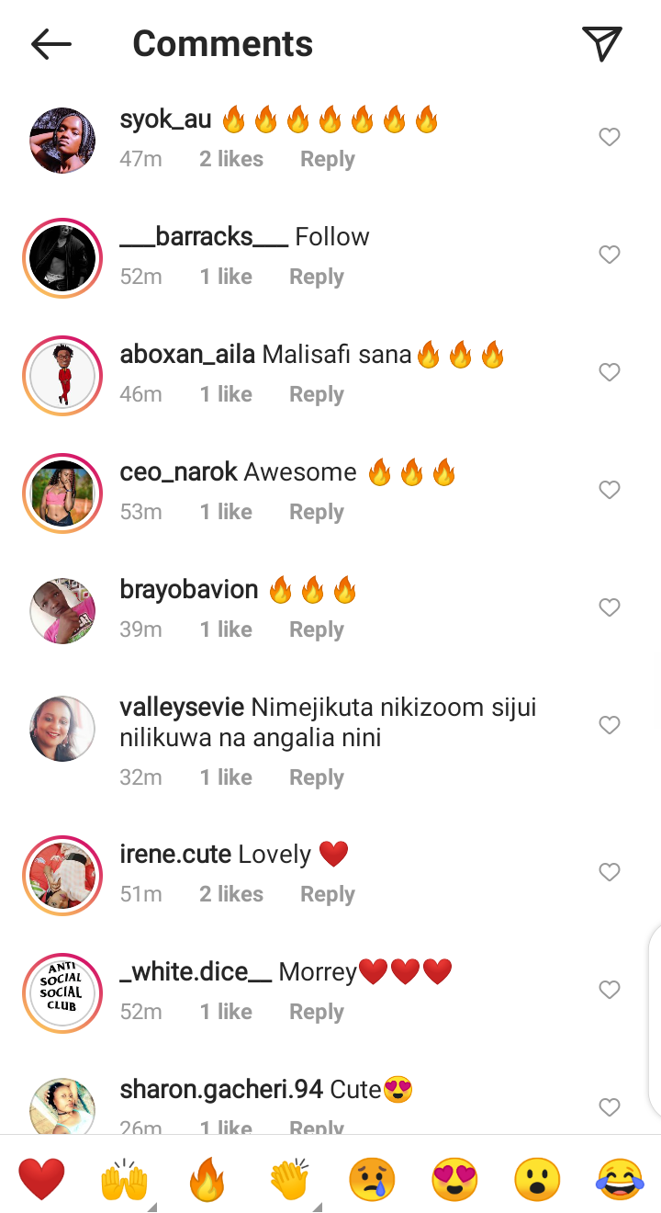Like valleysevie's comment with heart
Image resolution: width=661 pixels, height=1213 pixels.
click(610, 725)
